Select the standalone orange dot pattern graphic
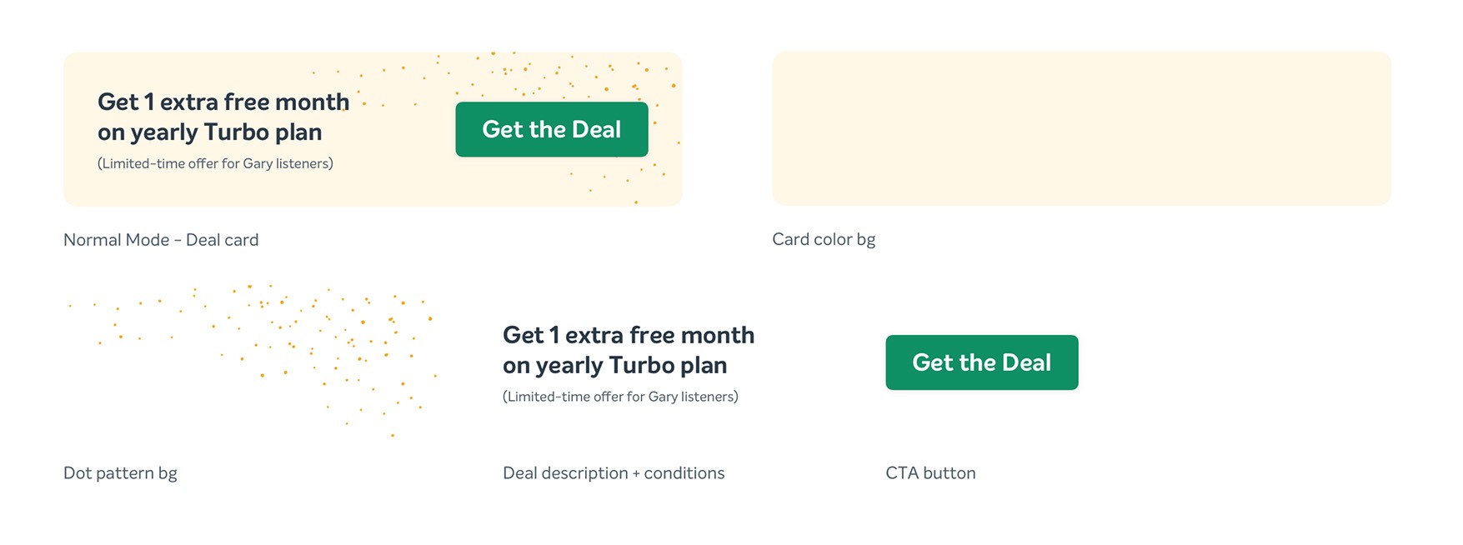Image resolution: width=1463 pixels, height=545 pixels. [251, 360]
